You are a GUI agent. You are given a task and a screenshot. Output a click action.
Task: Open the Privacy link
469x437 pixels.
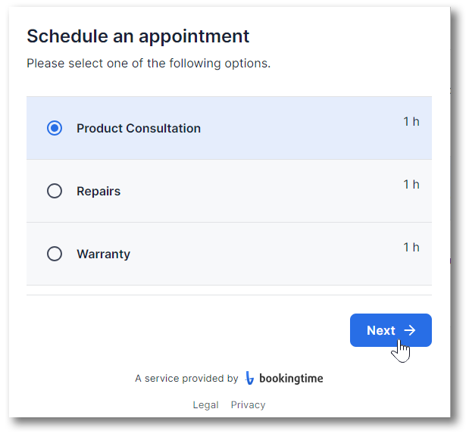(248, 404)
